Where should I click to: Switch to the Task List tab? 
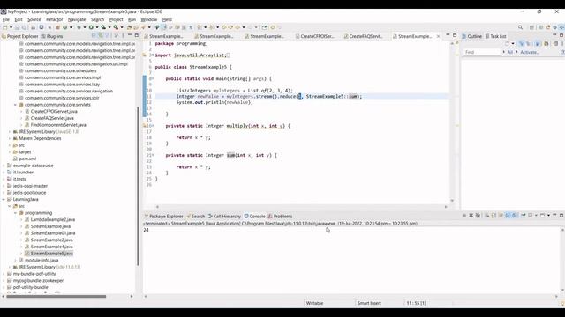[496, 36]
